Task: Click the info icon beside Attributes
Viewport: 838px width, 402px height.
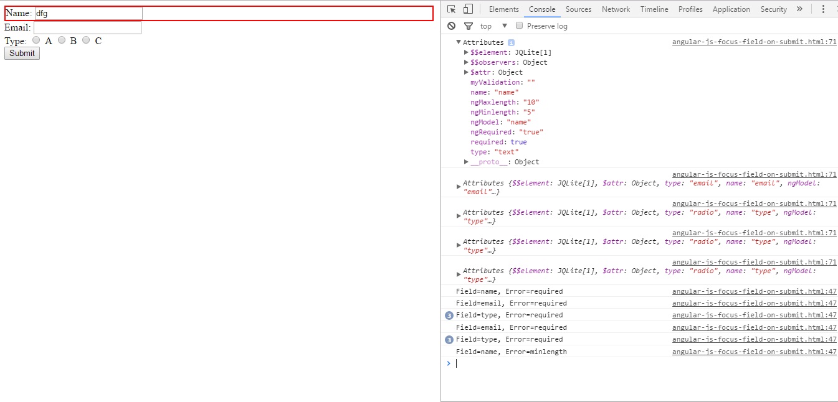Action: tap(512, 42)
